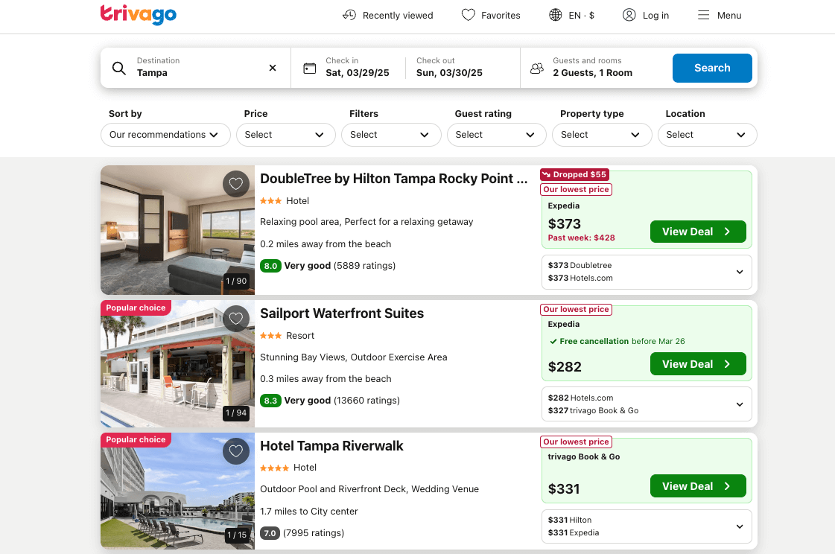Favorite Hotel Tampa Riverwalk
This screenshot has width=835, height=554.
click(x=236, y=451)
